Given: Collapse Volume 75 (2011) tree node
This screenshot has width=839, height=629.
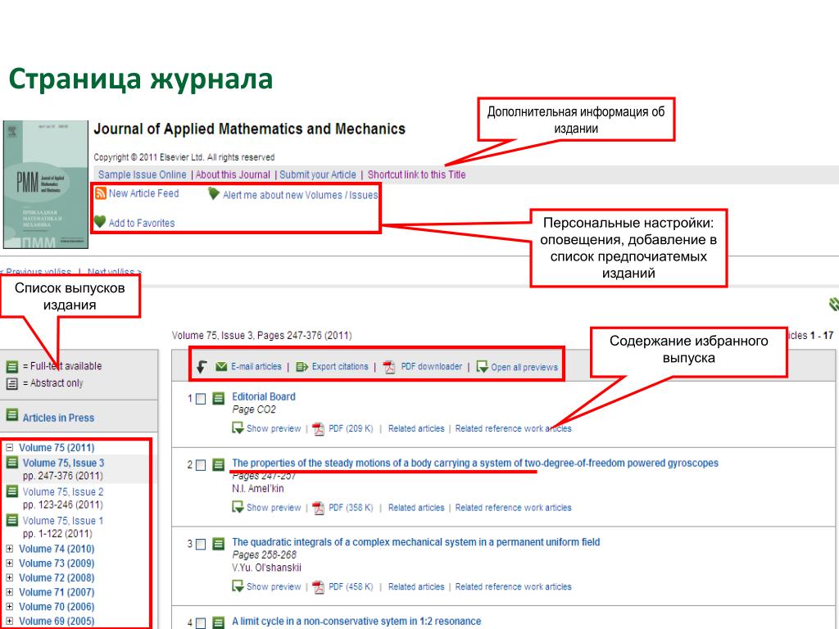Looking at the screenshot, I should [9, 448].
